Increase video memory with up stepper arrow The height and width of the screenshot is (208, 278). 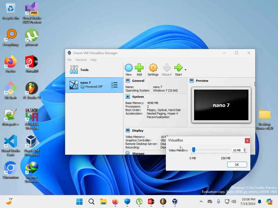pyautogui.click(x=245, y=149)
